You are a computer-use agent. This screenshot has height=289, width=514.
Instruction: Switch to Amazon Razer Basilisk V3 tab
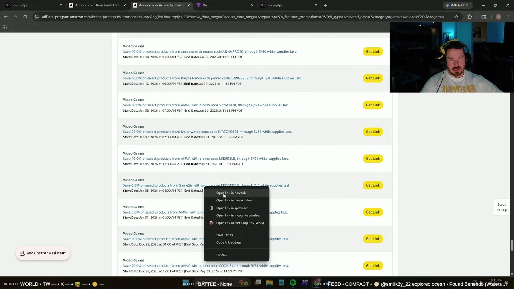[x=98, y=5]
